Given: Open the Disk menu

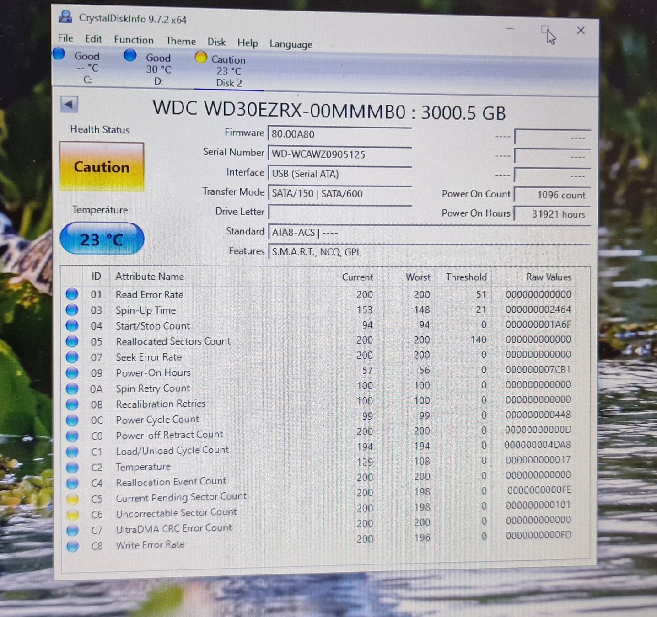Looking at the screenshot, I should (x=216, y=42).
